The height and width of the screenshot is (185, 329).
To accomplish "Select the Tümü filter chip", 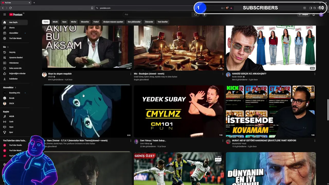I will point(46,22).
